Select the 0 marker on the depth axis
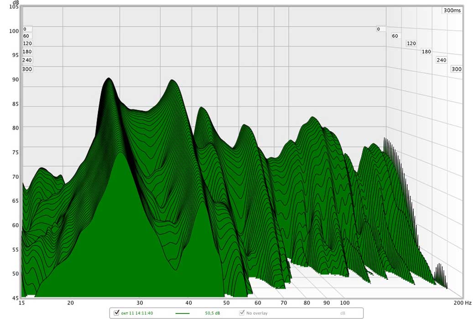 click(378, 29)
